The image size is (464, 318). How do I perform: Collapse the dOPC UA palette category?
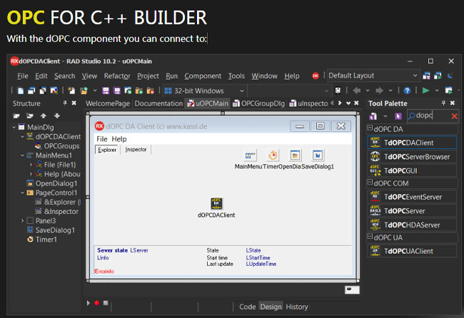point(370,237)
